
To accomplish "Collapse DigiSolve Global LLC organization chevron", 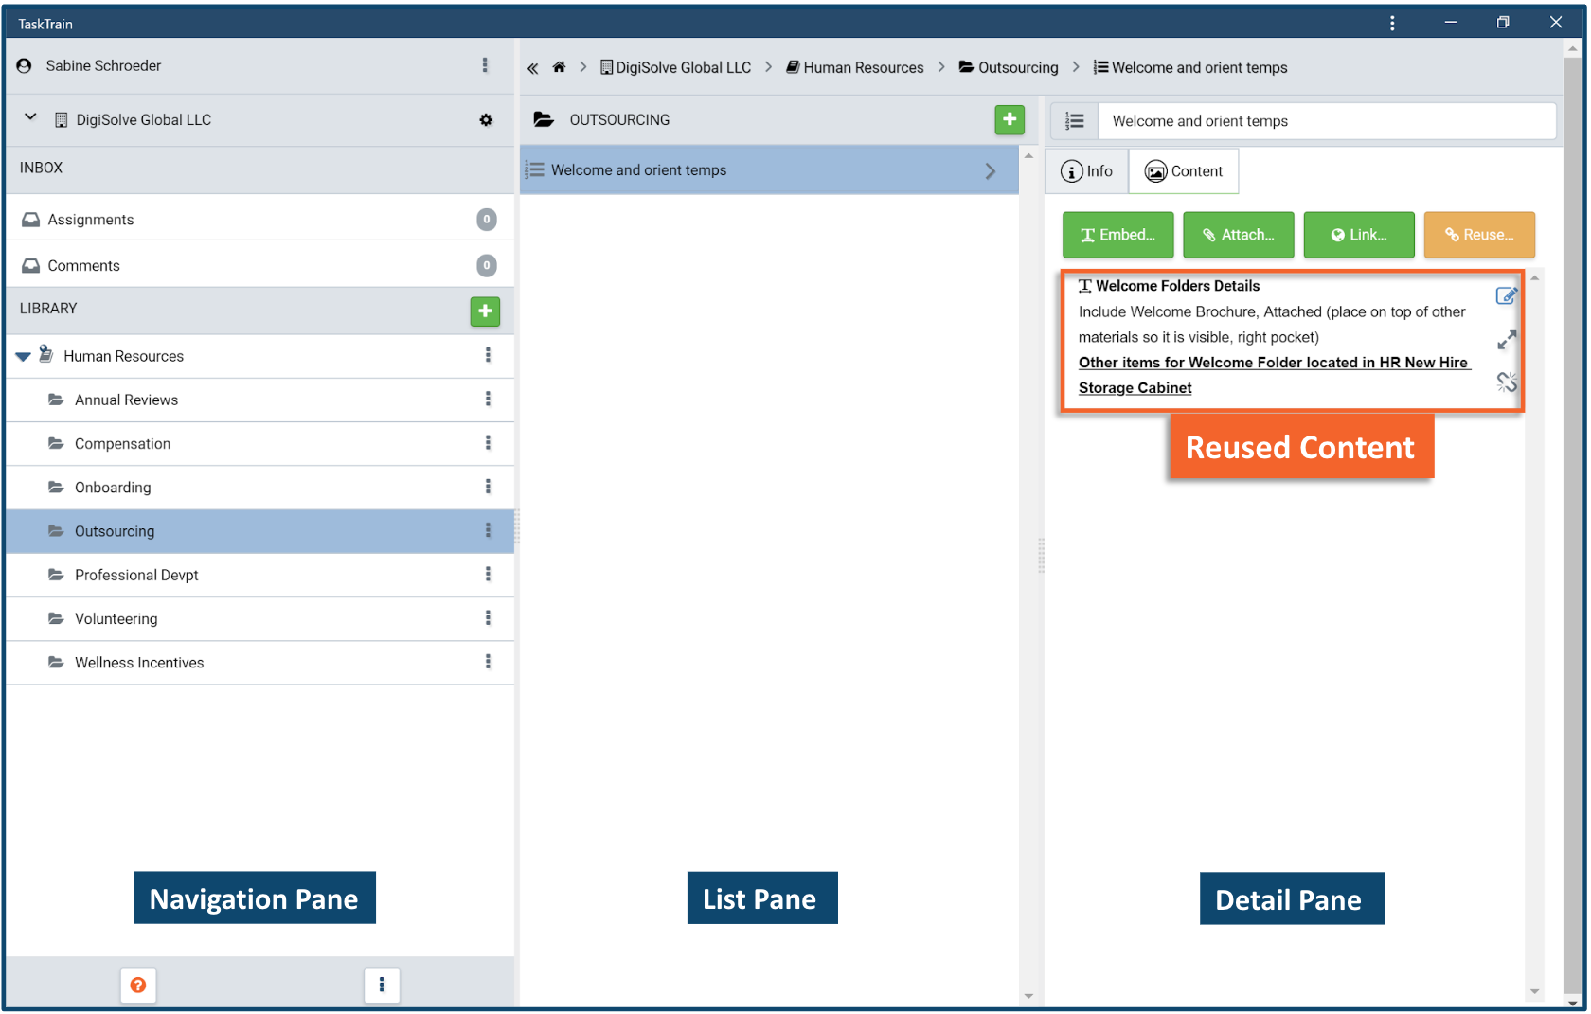I will point(30,117).
